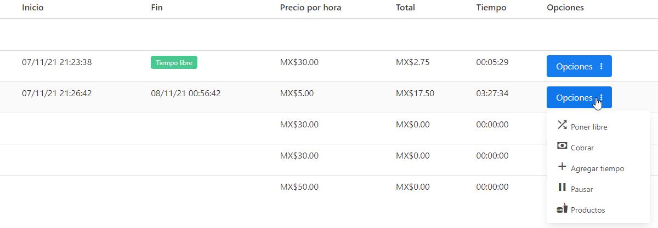Click the Precio por hora column header
Screen dimensions: 658x228
click(310, 8)
